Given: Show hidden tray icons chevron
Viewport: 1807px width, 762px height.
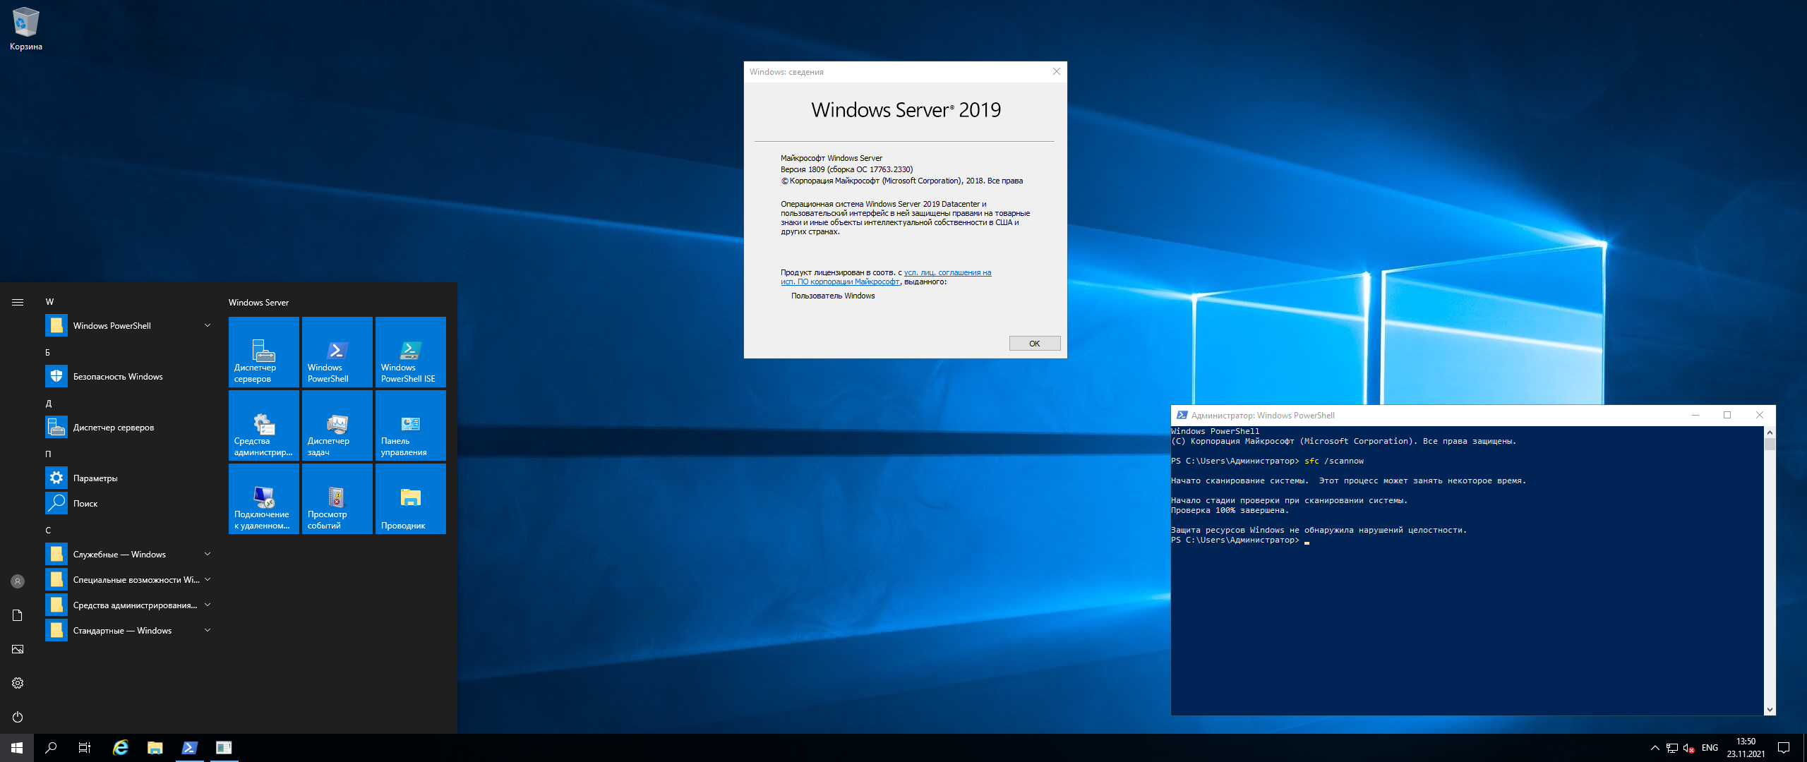Looking at the screenshot, I should pos(1655,748).
